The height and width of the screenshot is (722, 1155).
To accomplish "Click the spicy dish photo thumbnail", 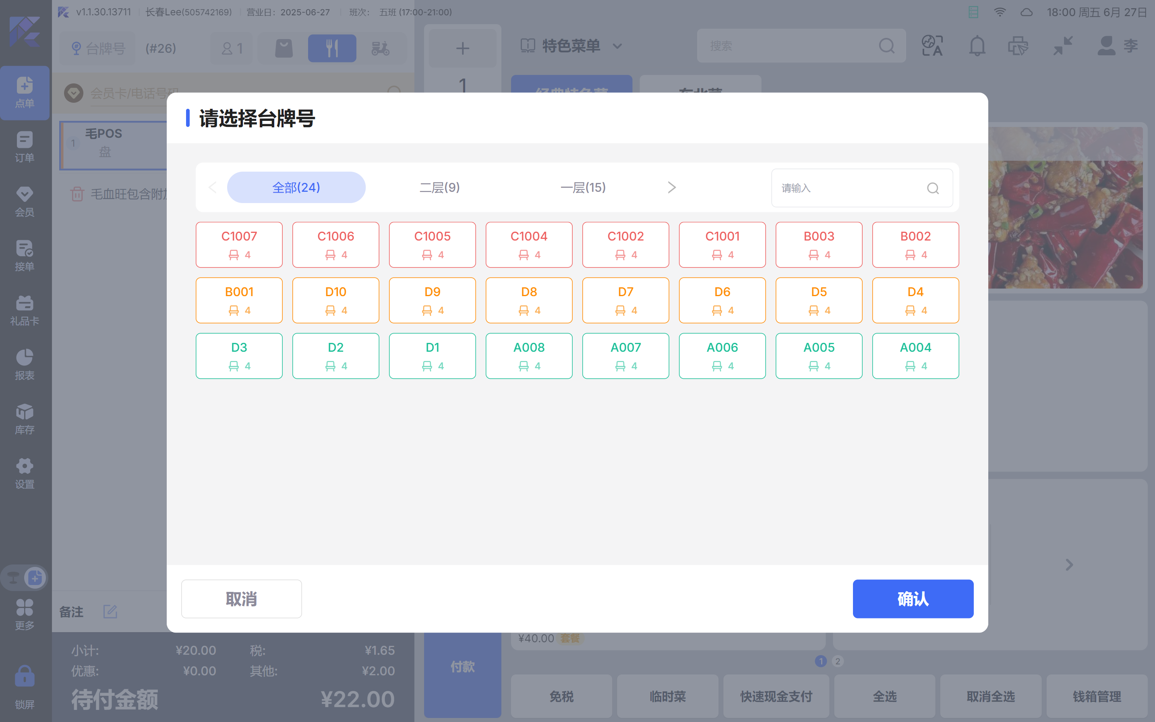I will point(1065,208).
